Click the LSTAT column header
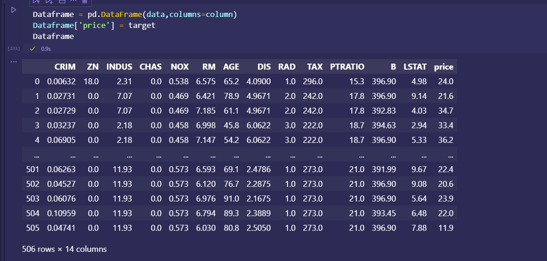This screenshot has width=547, height=261. (x=415, y=67)
